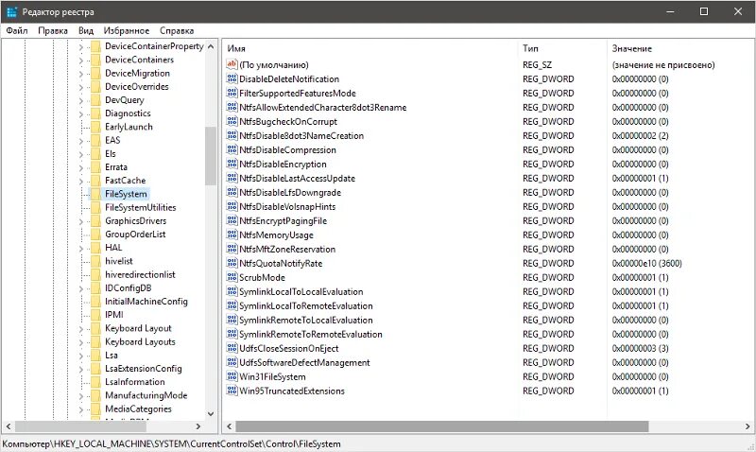Click the folder icon of FileSystem key
This screenshot has height=452, width=756.
coord(96,194)
